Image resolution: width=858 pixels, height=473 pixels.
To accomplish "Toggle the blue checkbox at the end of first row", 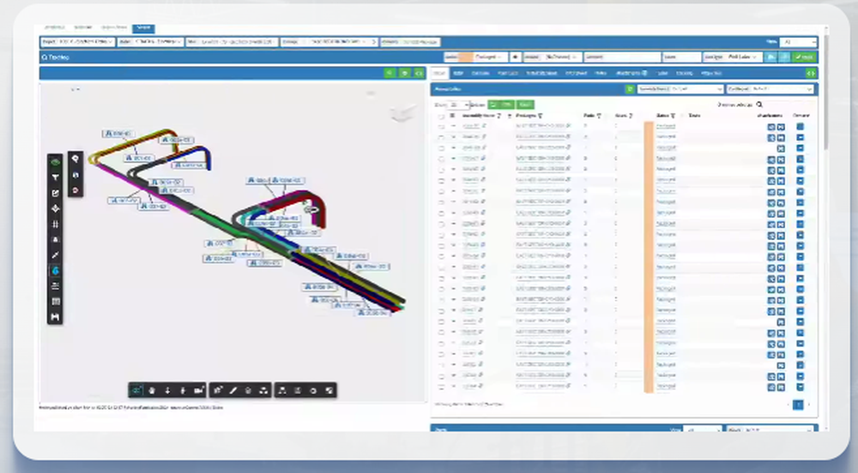I will [800, 126].
